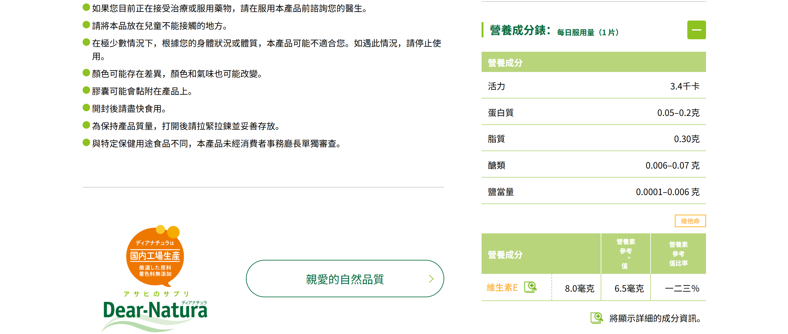788x334 pixels.
Task: Click the Dear-Natura logo
Action: point(155,311)
